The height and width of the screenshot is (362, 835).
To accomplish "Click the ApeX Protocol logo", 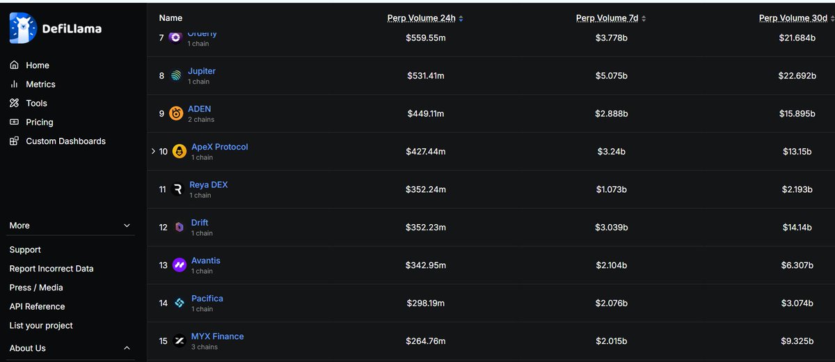I will [179, 151].
